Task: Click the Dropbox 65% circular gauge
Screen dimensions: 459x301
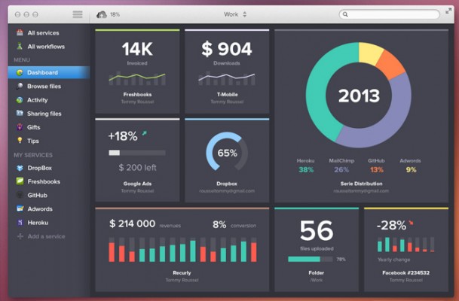Action: click(227, 153)
